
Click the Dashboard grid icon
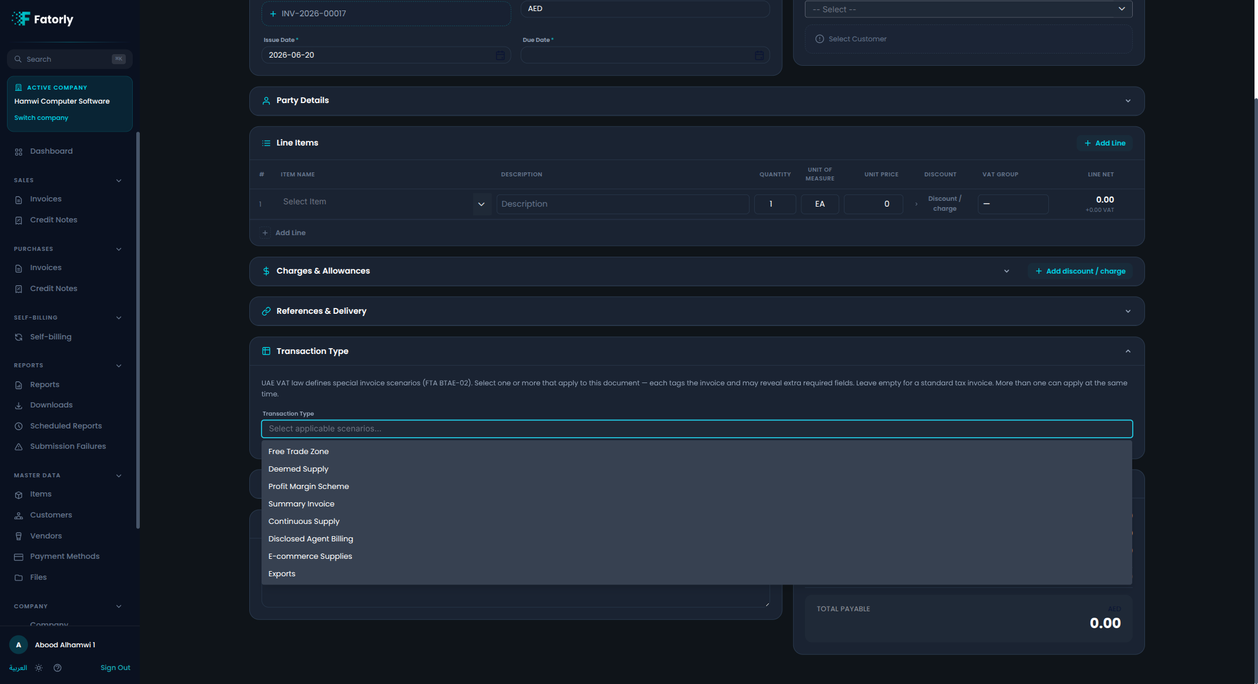click(x=19, y=151)
